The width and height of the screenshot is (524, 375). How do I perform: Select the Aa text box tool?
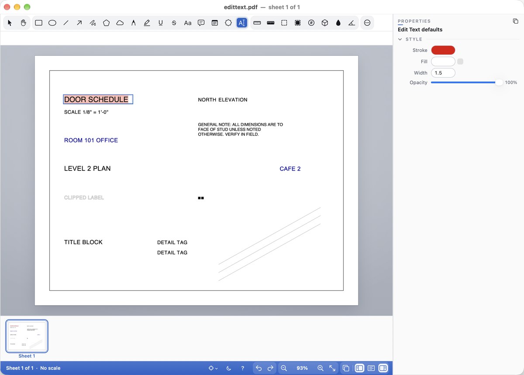click(x=187, y=23)
